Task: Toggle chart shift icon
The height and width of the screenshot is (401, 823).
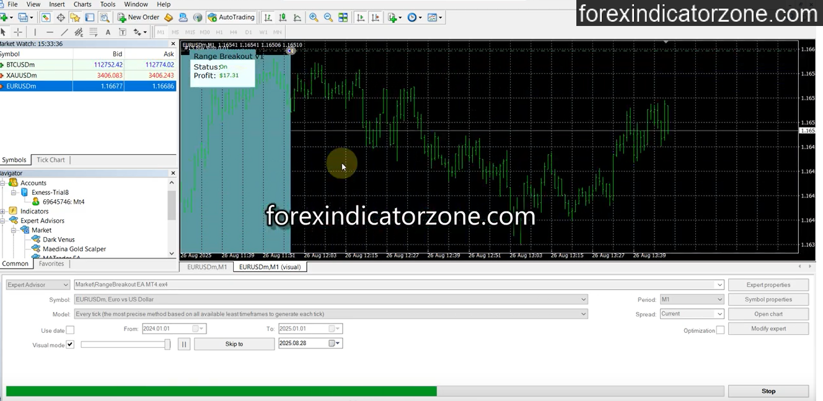Action: point(376,17)
